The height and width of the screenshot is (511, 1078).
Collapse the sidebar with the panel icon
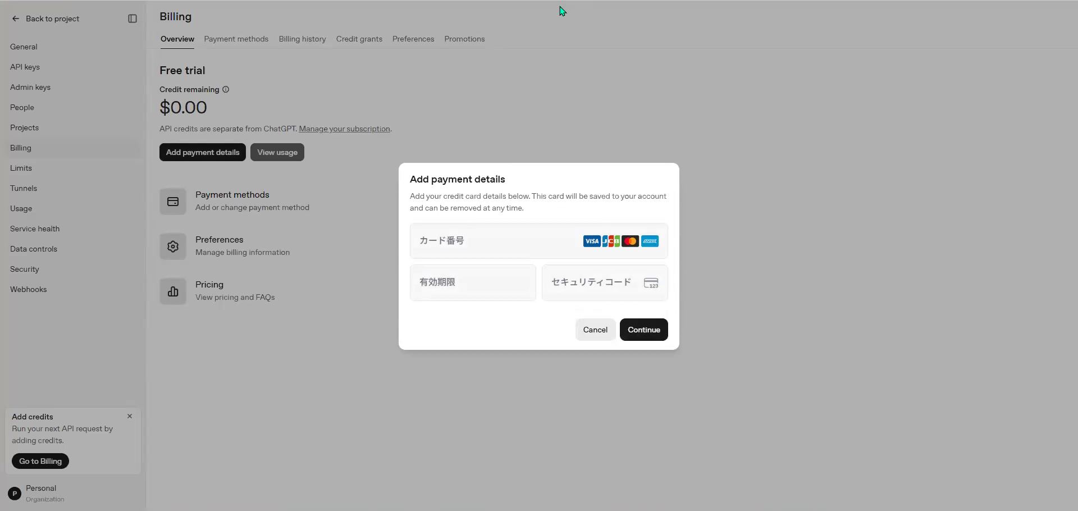tap(133, 19)
